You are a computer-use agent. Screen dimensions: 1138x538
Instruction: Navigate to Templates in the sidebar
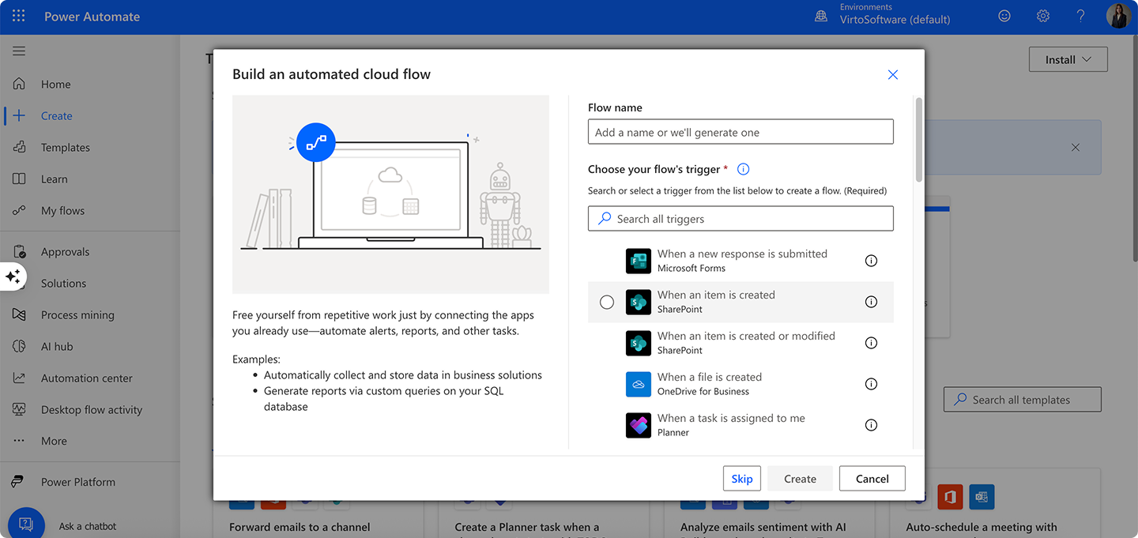pos(66,147)
